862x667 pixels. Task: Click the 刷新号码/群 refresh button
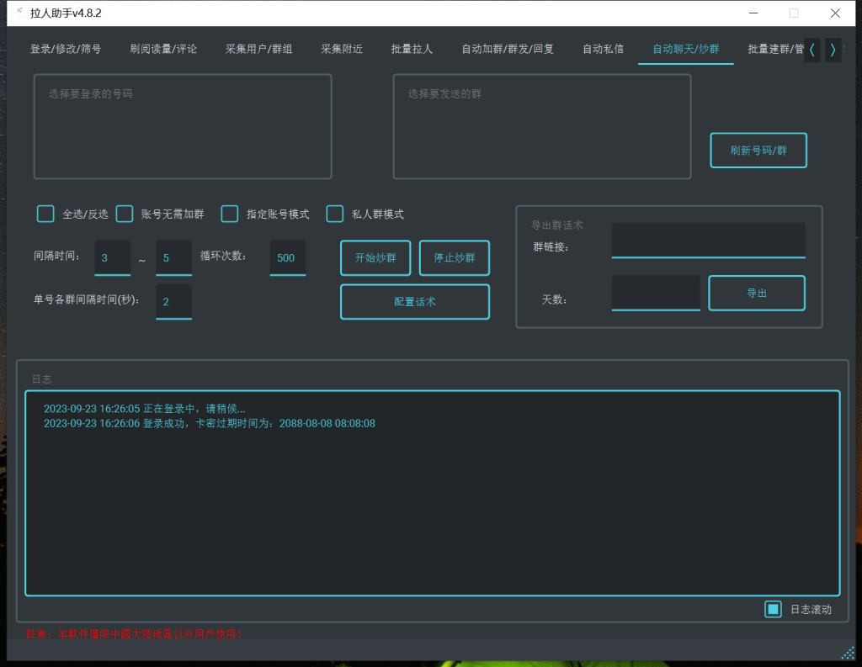coord(758,150)
